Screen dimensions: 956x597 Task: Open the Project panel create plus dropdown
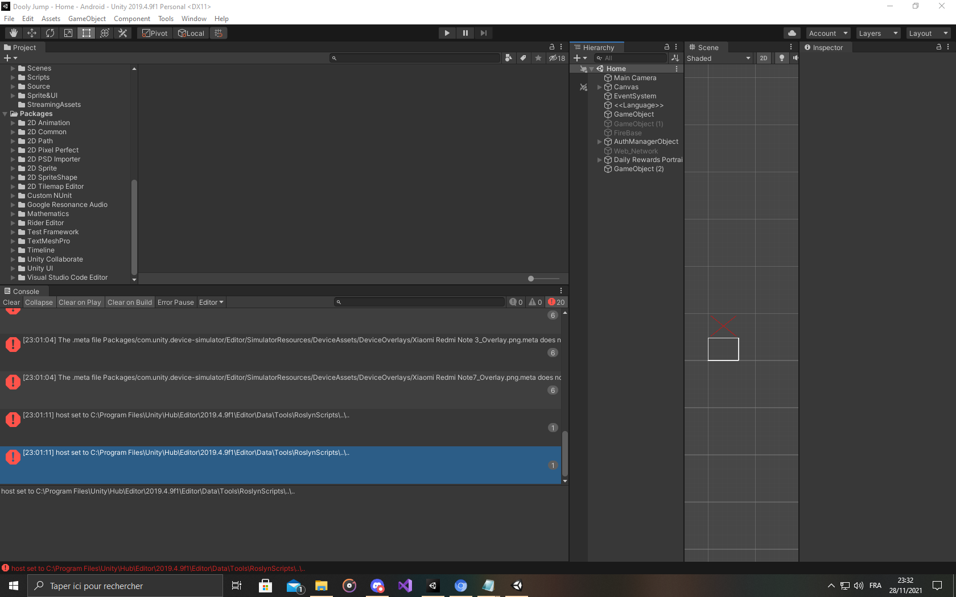[11, 58]
